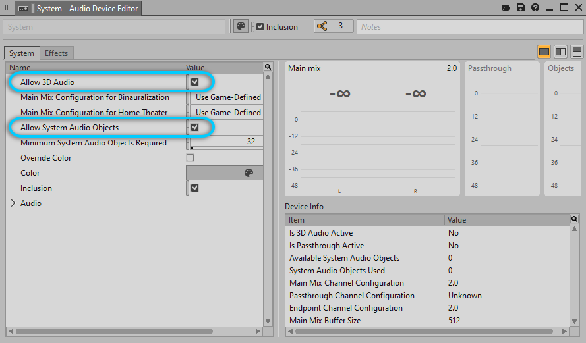Uncheck the Allow 3D Audio checkbox
The image size is (586, 343).
[194, 82]
